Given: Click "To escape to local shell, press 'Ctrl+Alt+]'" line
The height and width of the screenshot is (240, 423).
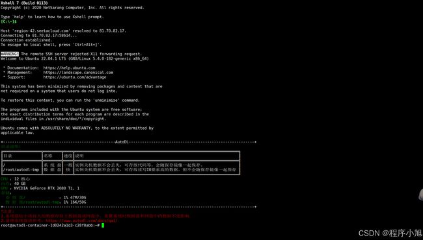Looking at the screenshot, I should coord(51,45).
